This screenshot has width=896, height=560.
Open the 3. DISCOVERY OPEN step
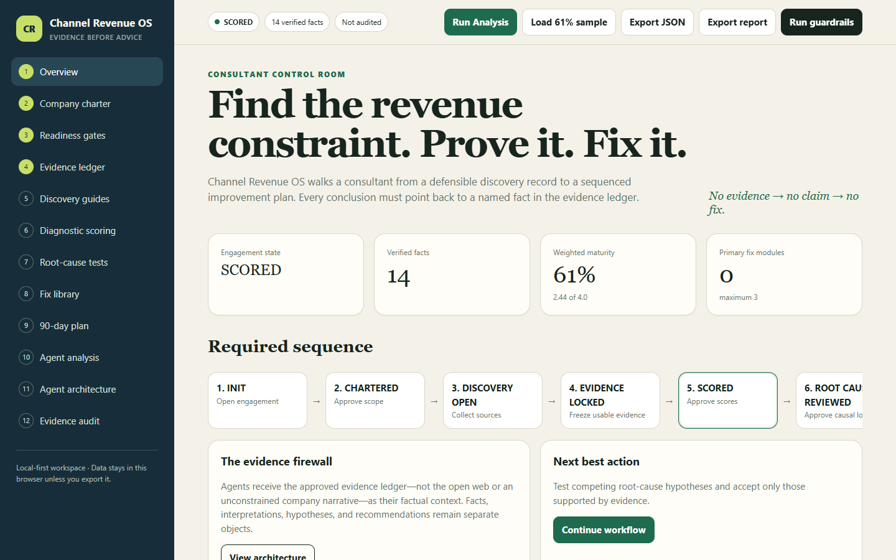coord(493,400)
